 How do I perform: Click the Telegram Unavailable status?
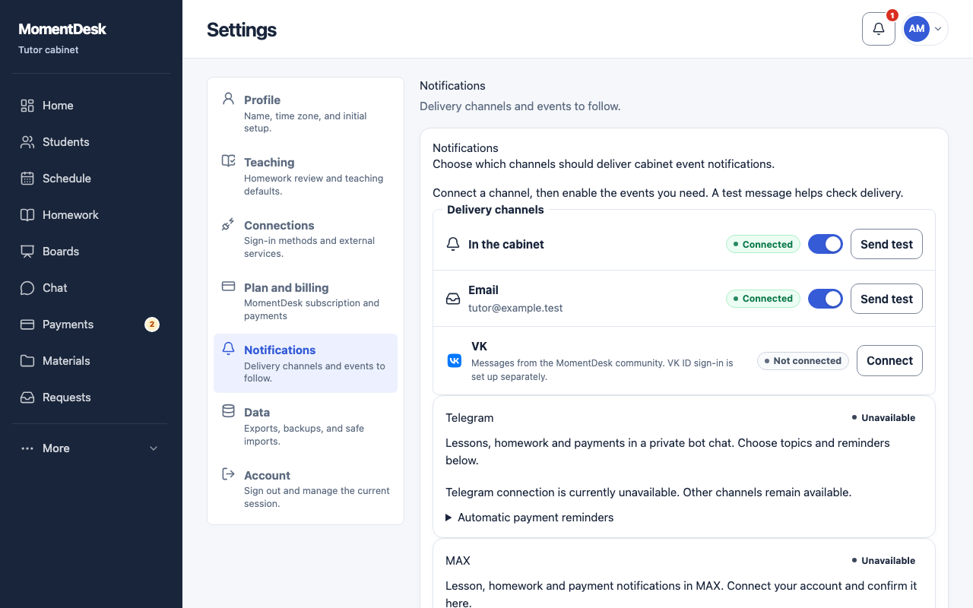coord(883,418)
